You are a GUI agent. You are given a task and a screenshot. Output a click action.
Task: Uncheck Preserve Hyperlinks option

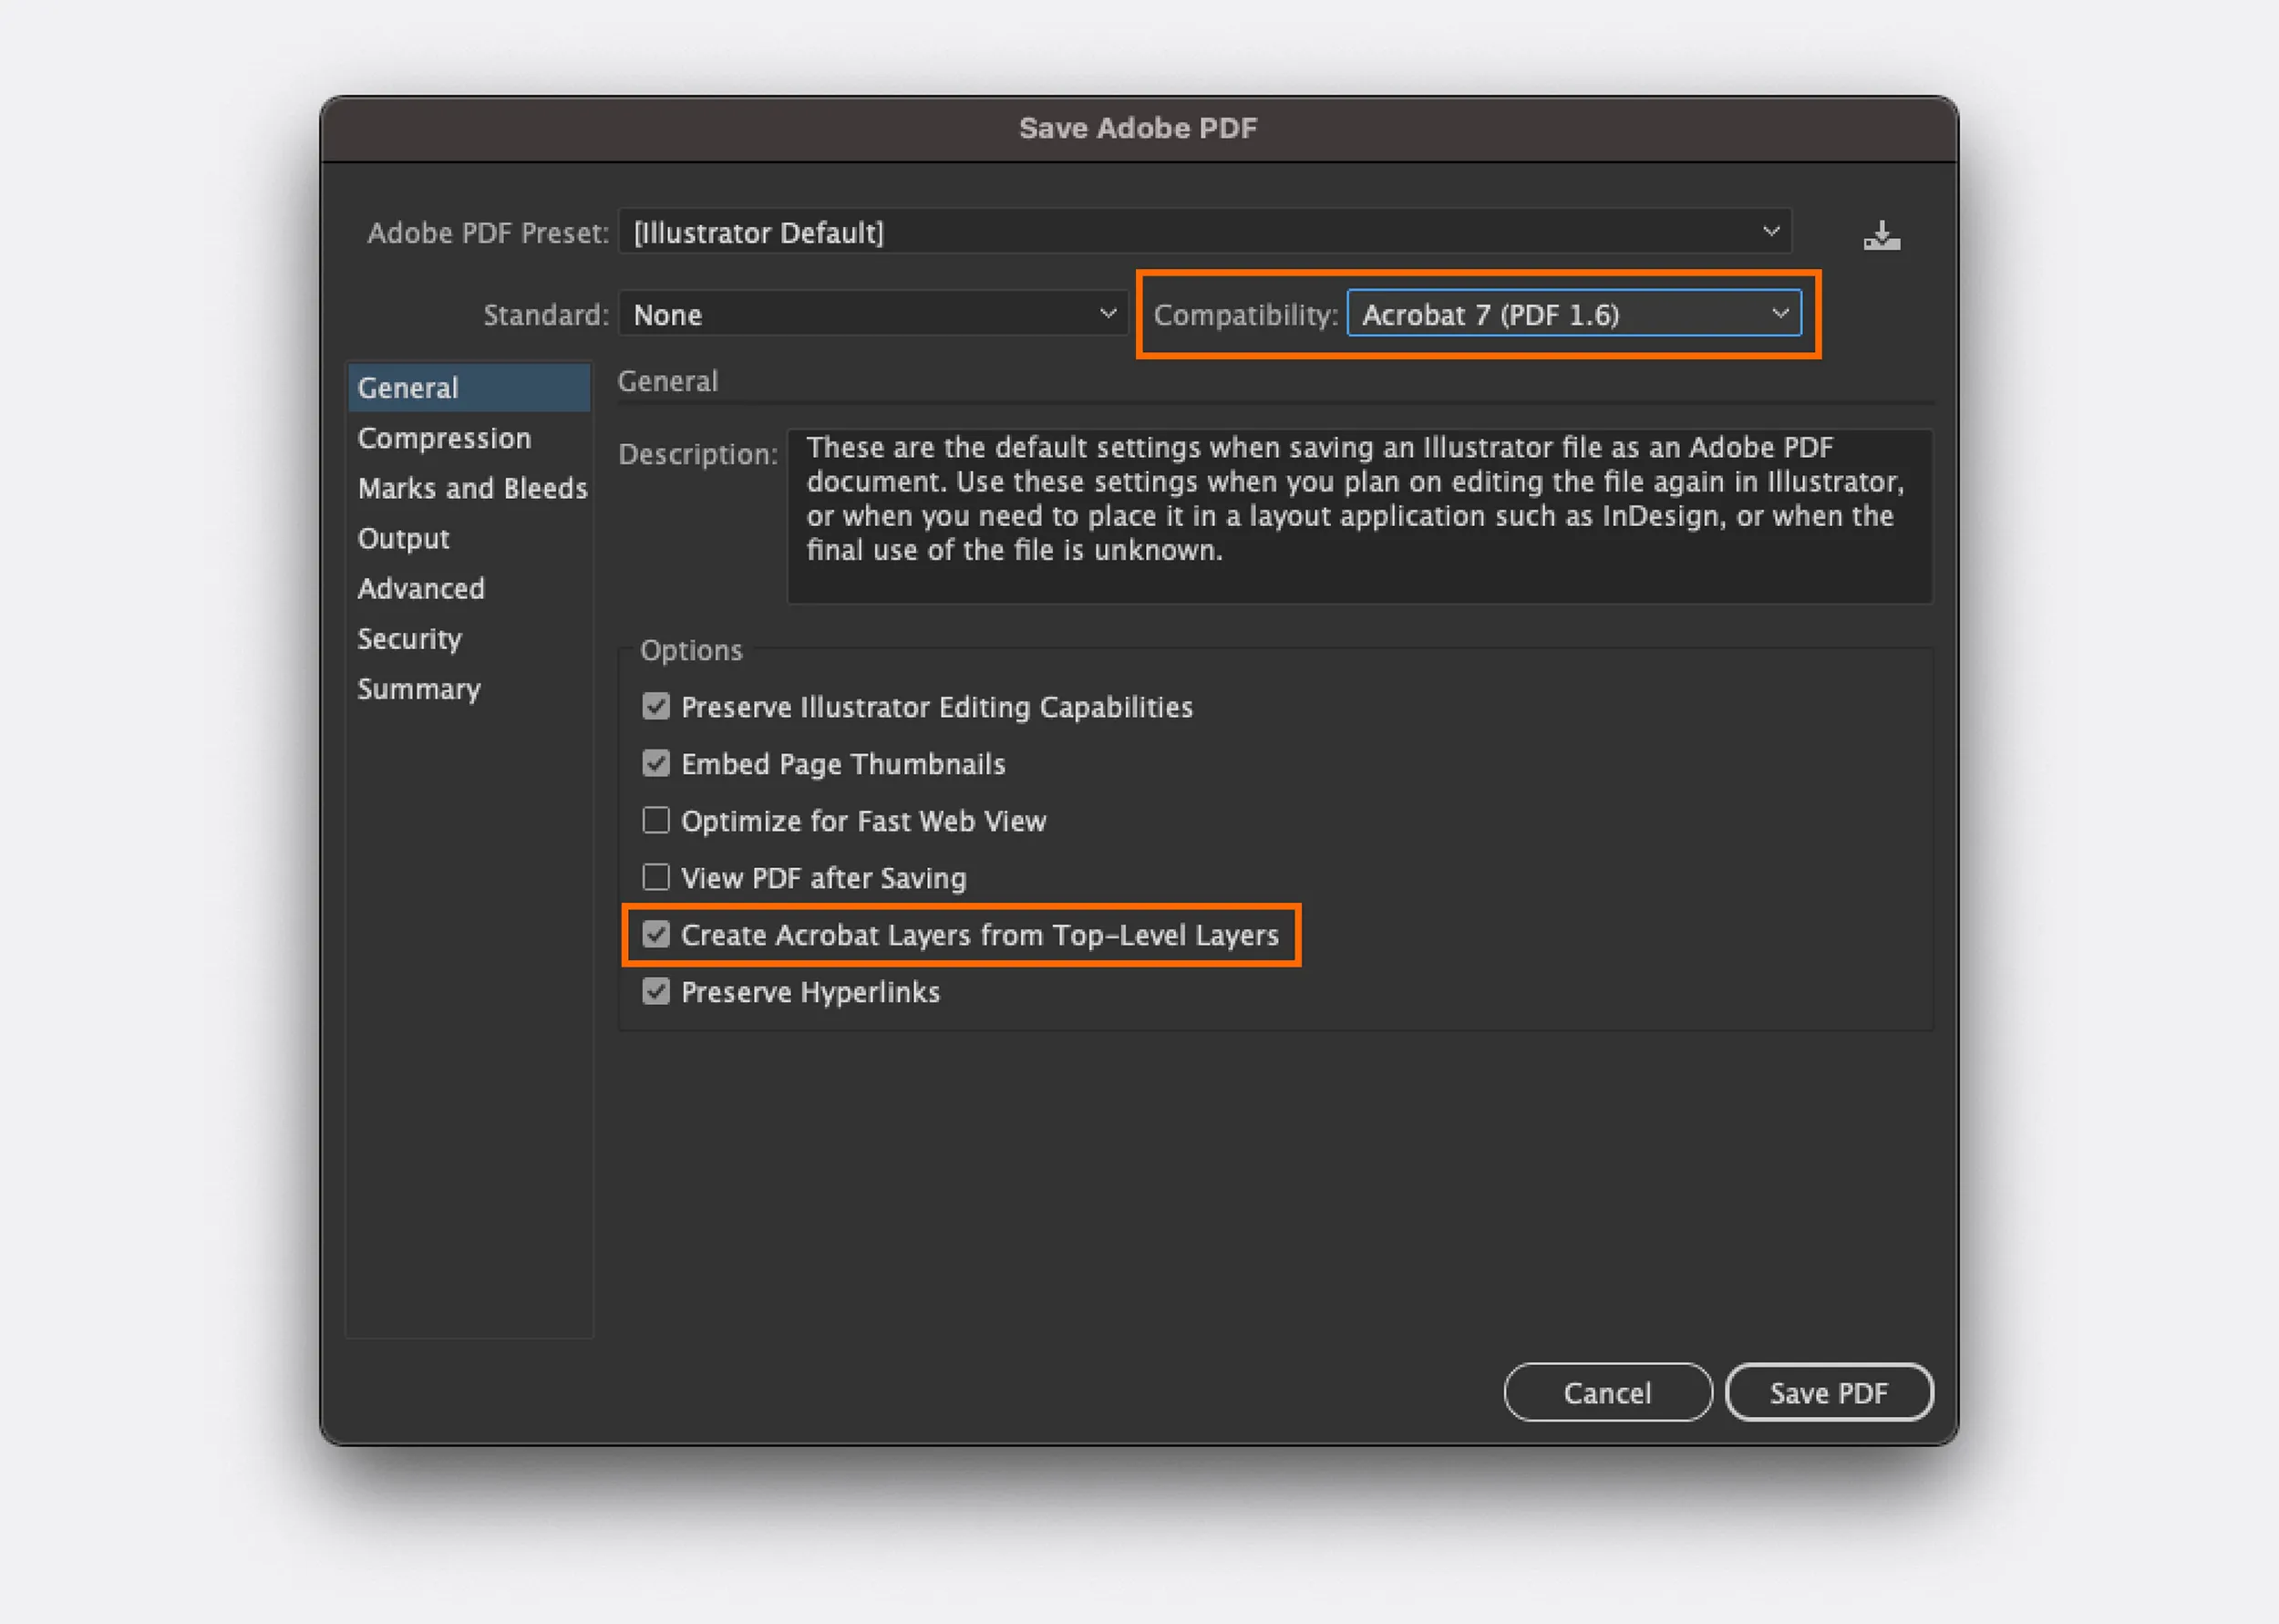[655, 992]
